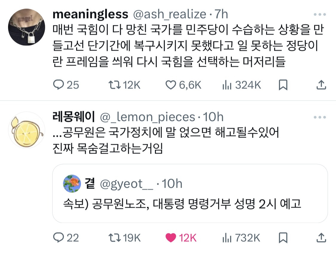Visit the @ash_realize profile handle

(169, 14)
